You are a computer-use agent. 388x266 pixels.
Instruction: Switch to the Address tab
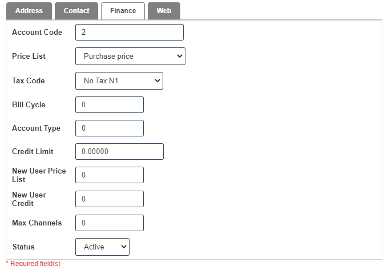coord(29,11)
